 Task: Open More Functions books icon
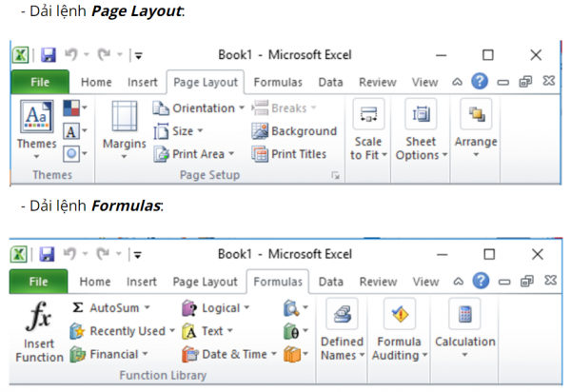(296, 354)
